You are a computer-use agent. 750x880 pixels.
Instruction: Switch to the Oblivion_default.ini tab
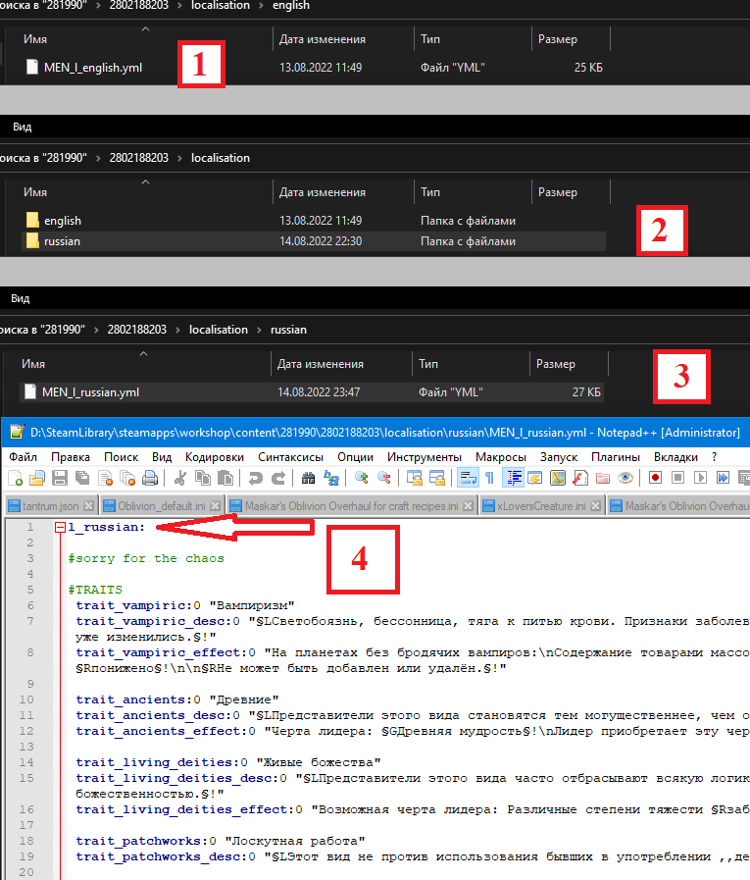tap(162, 506)
